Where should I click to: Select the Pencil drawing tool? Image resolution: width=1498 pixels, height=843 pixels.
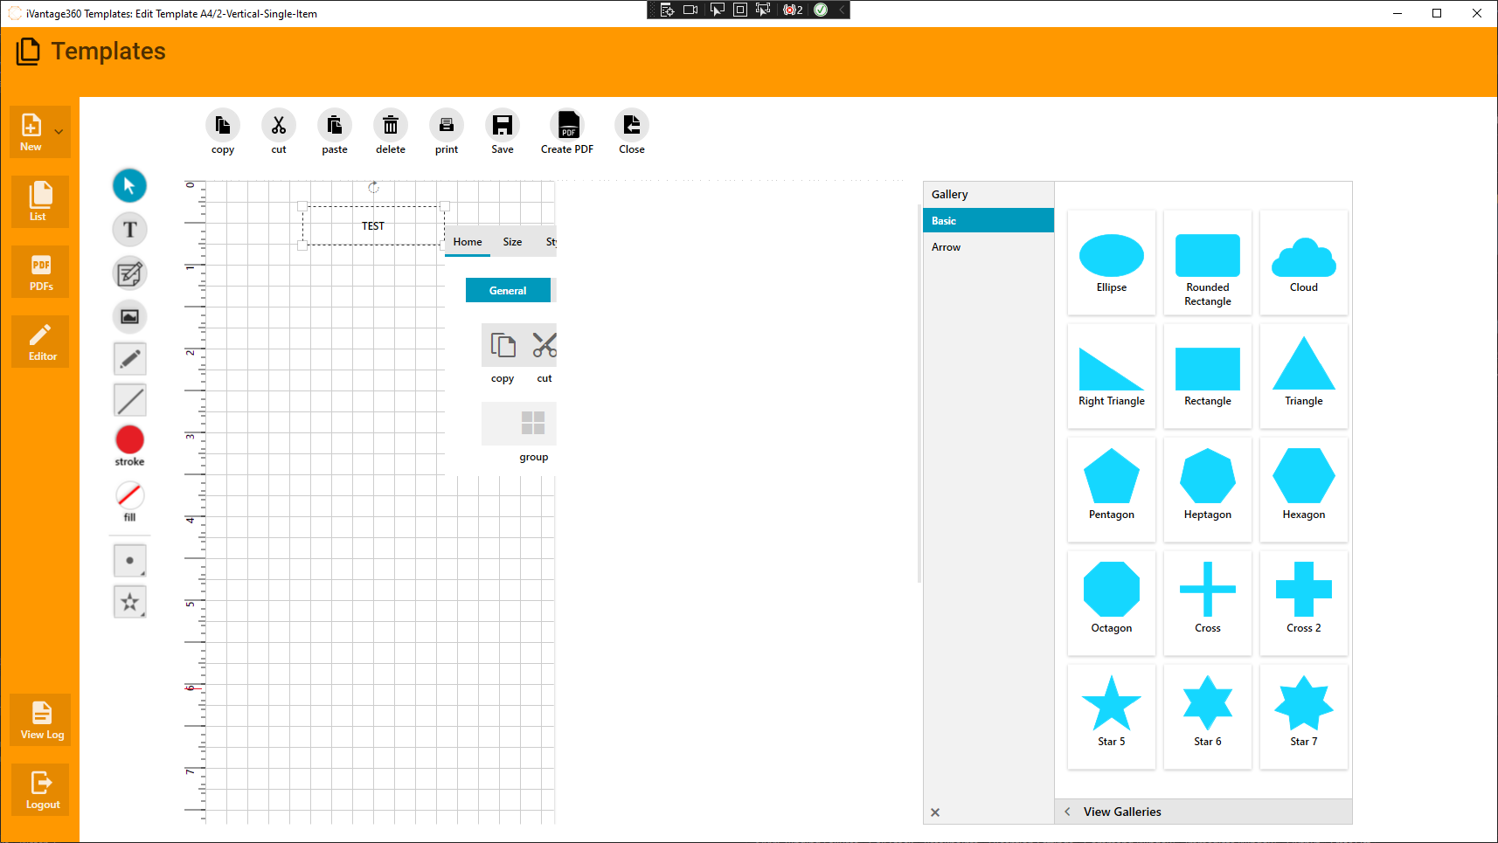pyautogui.click(x=130, y=358)
